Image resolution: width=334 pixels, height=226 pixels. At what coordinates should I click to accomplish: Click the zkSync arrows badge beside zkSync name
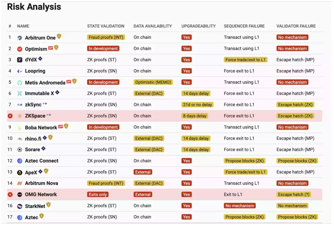coord(45,104)
